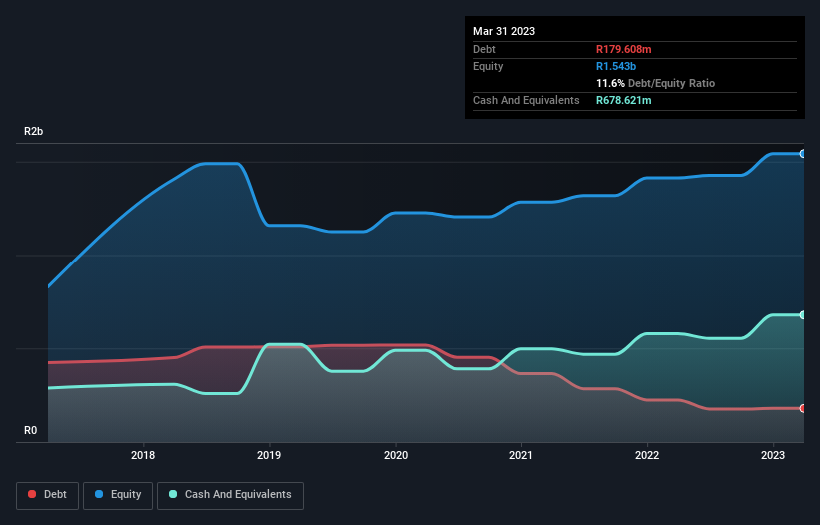Click the 2019 x-axis year label
Image resolution: width=820 pixels, height=525 pixels.
pos(269,455)
